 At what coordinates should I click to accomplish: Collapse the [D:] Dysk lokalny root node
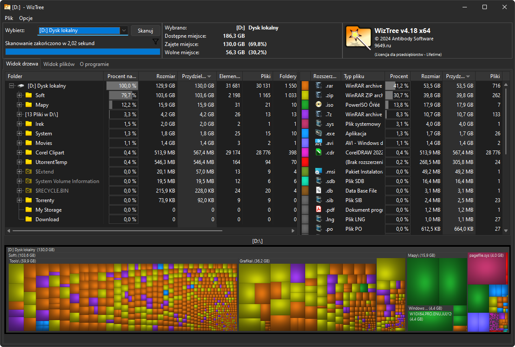click(x=12, y=86)
